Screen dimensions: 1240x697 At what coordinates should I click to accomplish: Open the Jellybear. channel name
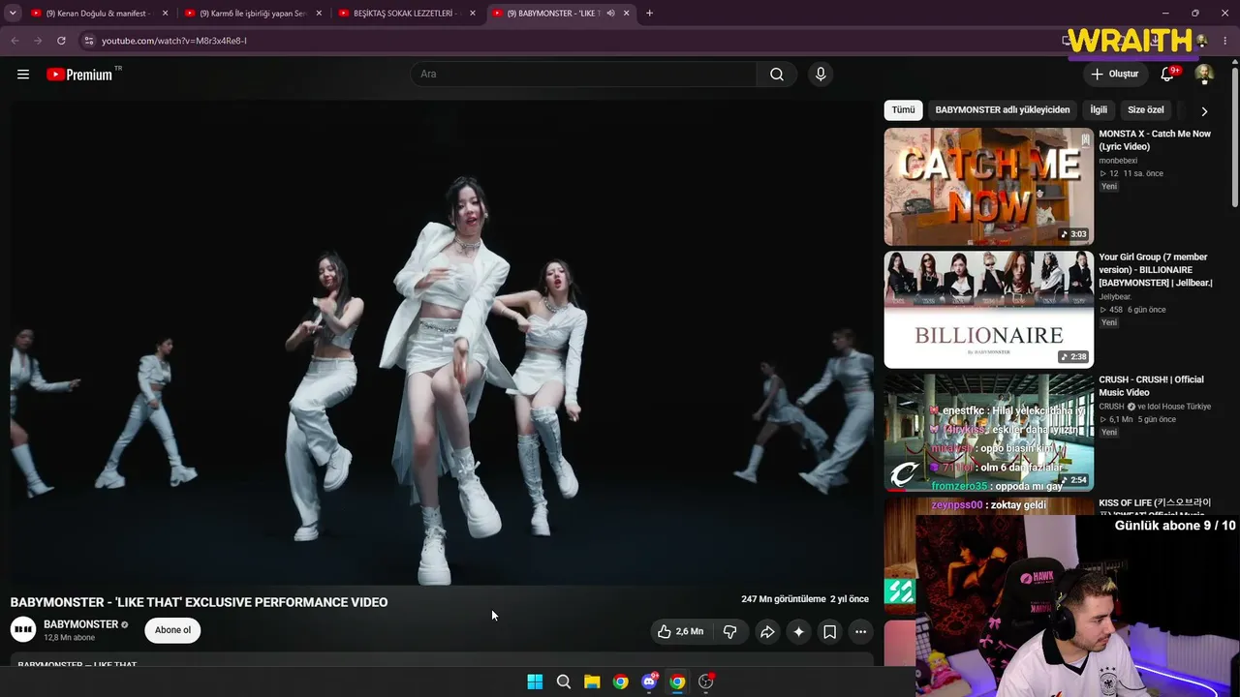(x=1115, y=297)
